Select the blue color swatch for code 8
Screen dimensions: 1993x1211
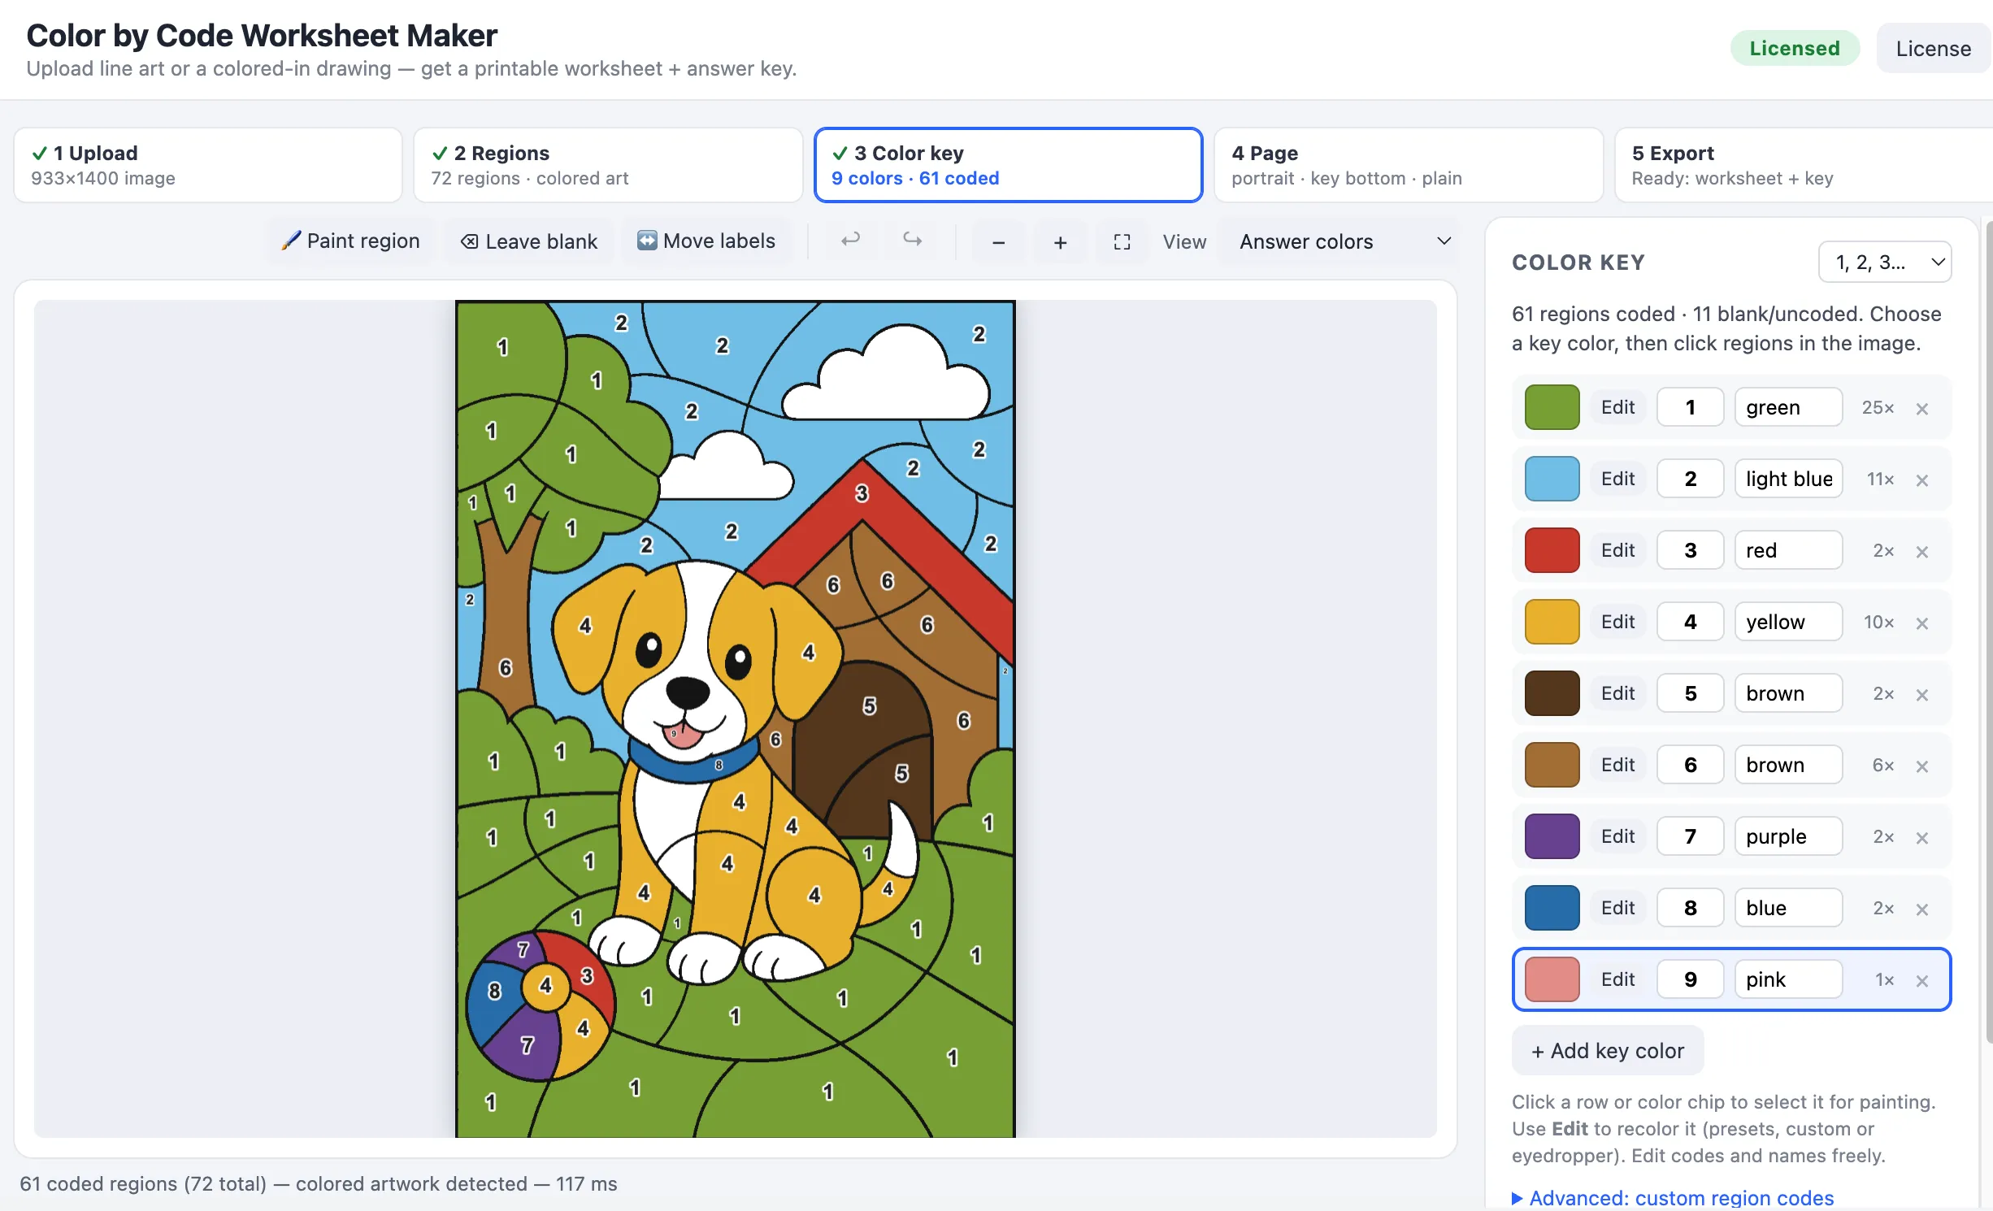1552,908
